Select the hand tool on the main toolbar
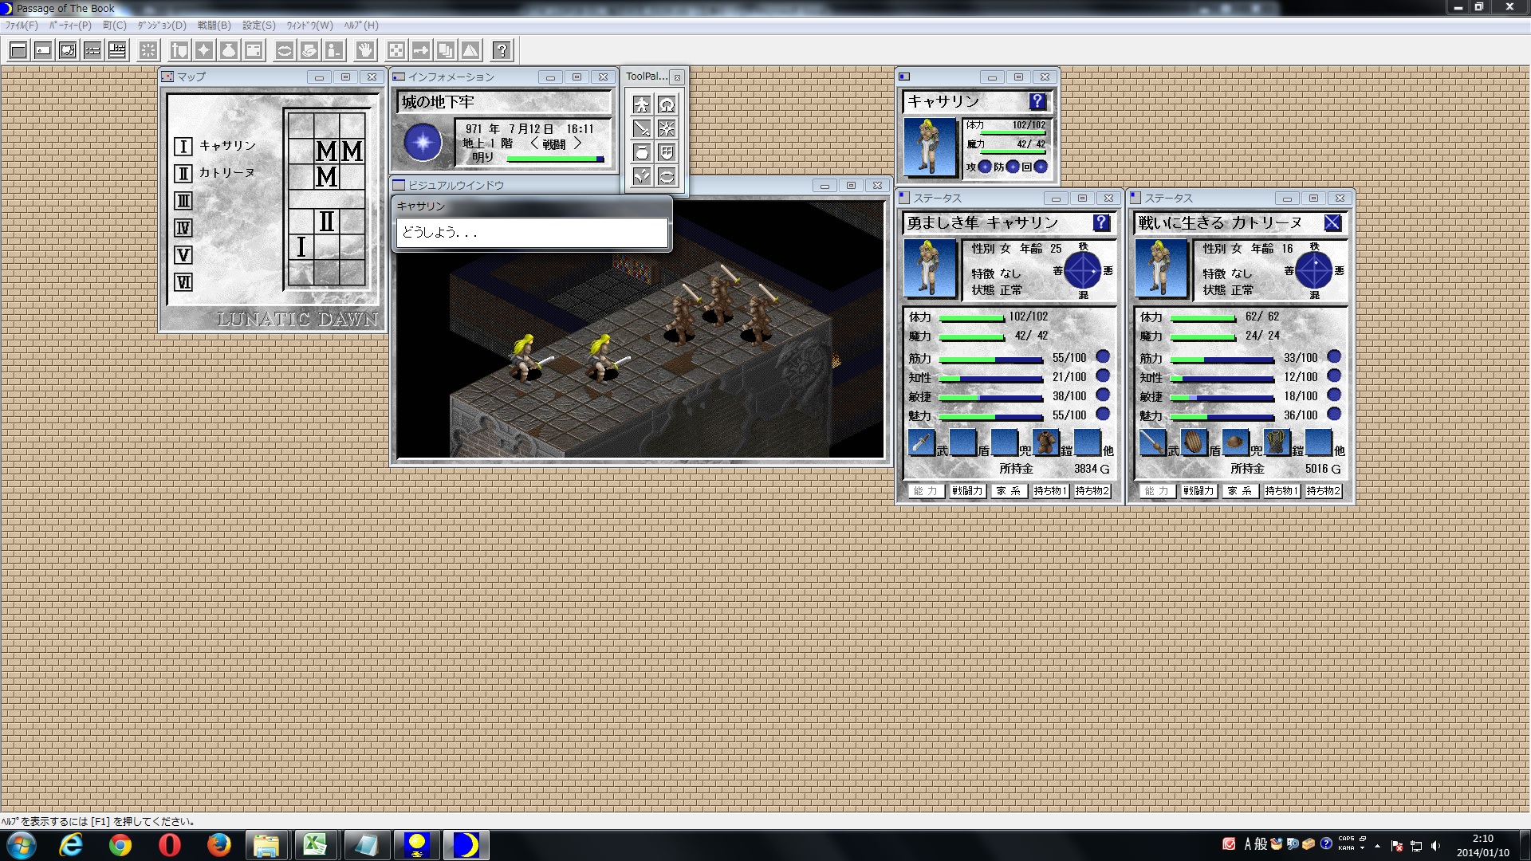 pyautogui.click(x=366, y=50)
